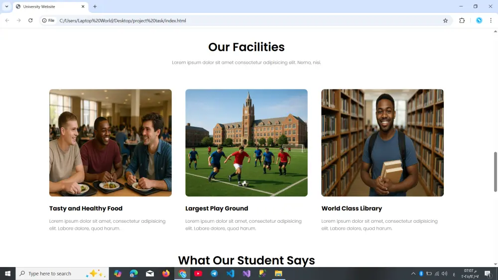498x280 pixels.
Task: Click the What Our Student Says heading
Action: point(247,260)
